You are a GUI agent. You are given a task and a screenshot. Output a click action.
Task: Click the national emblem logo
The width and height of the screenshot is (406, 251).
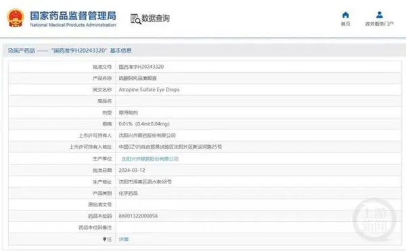click(x=16, y=18)
